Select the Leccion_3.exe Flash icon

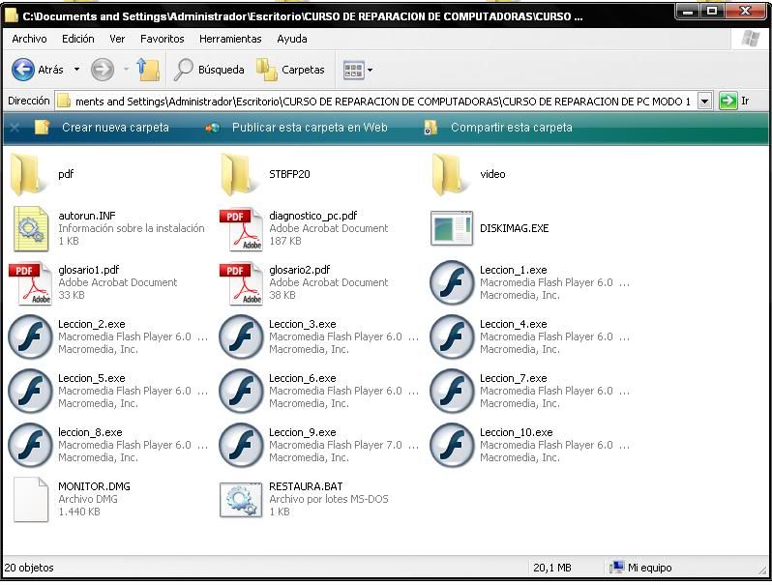[x=241, y=337]
